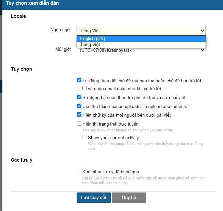Toggle the Sử dụng bộ soạn thảo trù phú checkbox
The width and height of the screenshot is (223, 211).
pos(79,97)
